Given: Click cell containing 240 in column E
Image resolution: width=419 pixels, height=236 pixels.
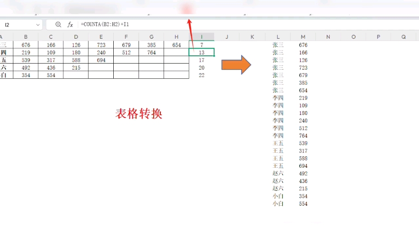Looking at the screenshot, I should (x=101, y=53).
